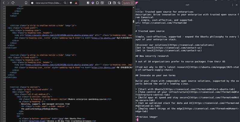Click 'Get Ubuntu Pro' text in source
This screenshot has height=122, width=240.
pyautogui.click(x=73, y=118)
